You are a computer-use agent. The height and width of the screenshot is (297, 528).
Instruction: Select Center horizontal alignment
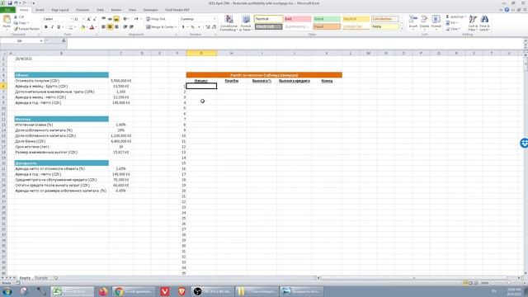click(x=110, y=27)
